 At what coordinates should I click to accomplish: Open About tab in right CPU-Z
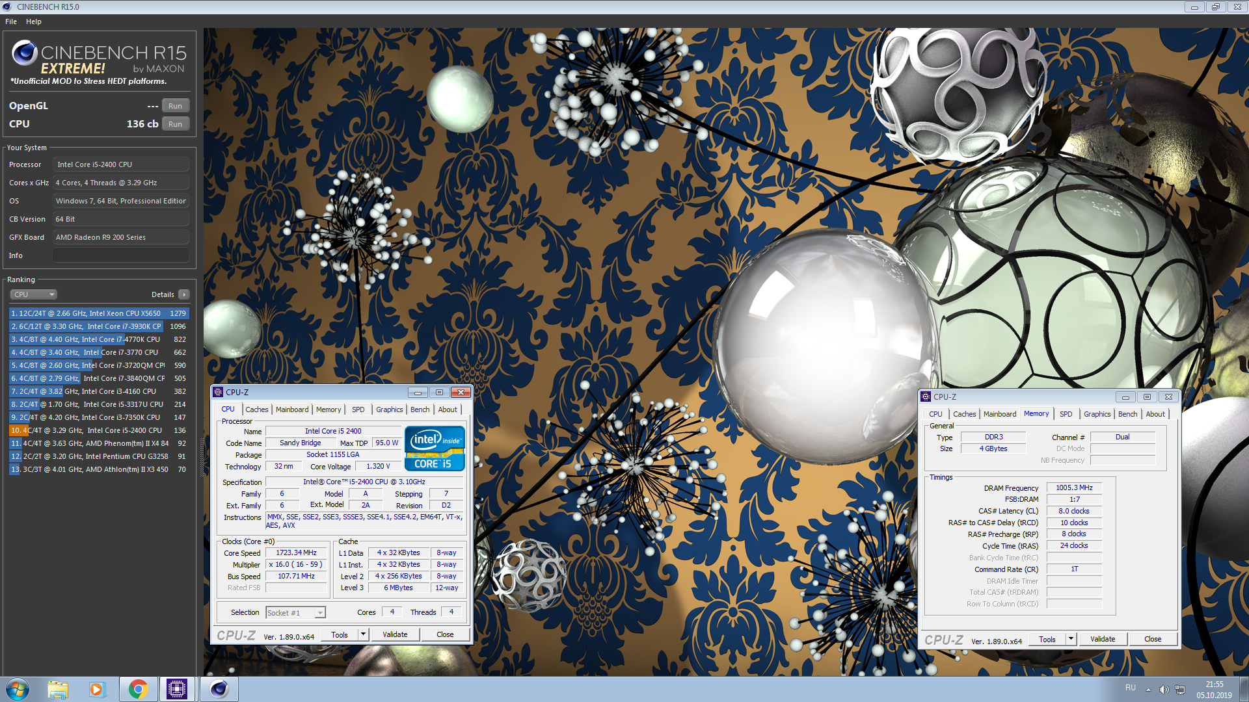(x=1155, y=414)
